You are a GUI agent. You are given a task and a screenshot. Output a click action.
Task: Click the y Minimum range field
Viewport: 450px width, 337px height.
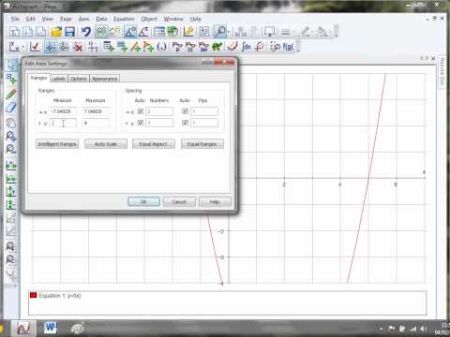click(x=63, y=123)
